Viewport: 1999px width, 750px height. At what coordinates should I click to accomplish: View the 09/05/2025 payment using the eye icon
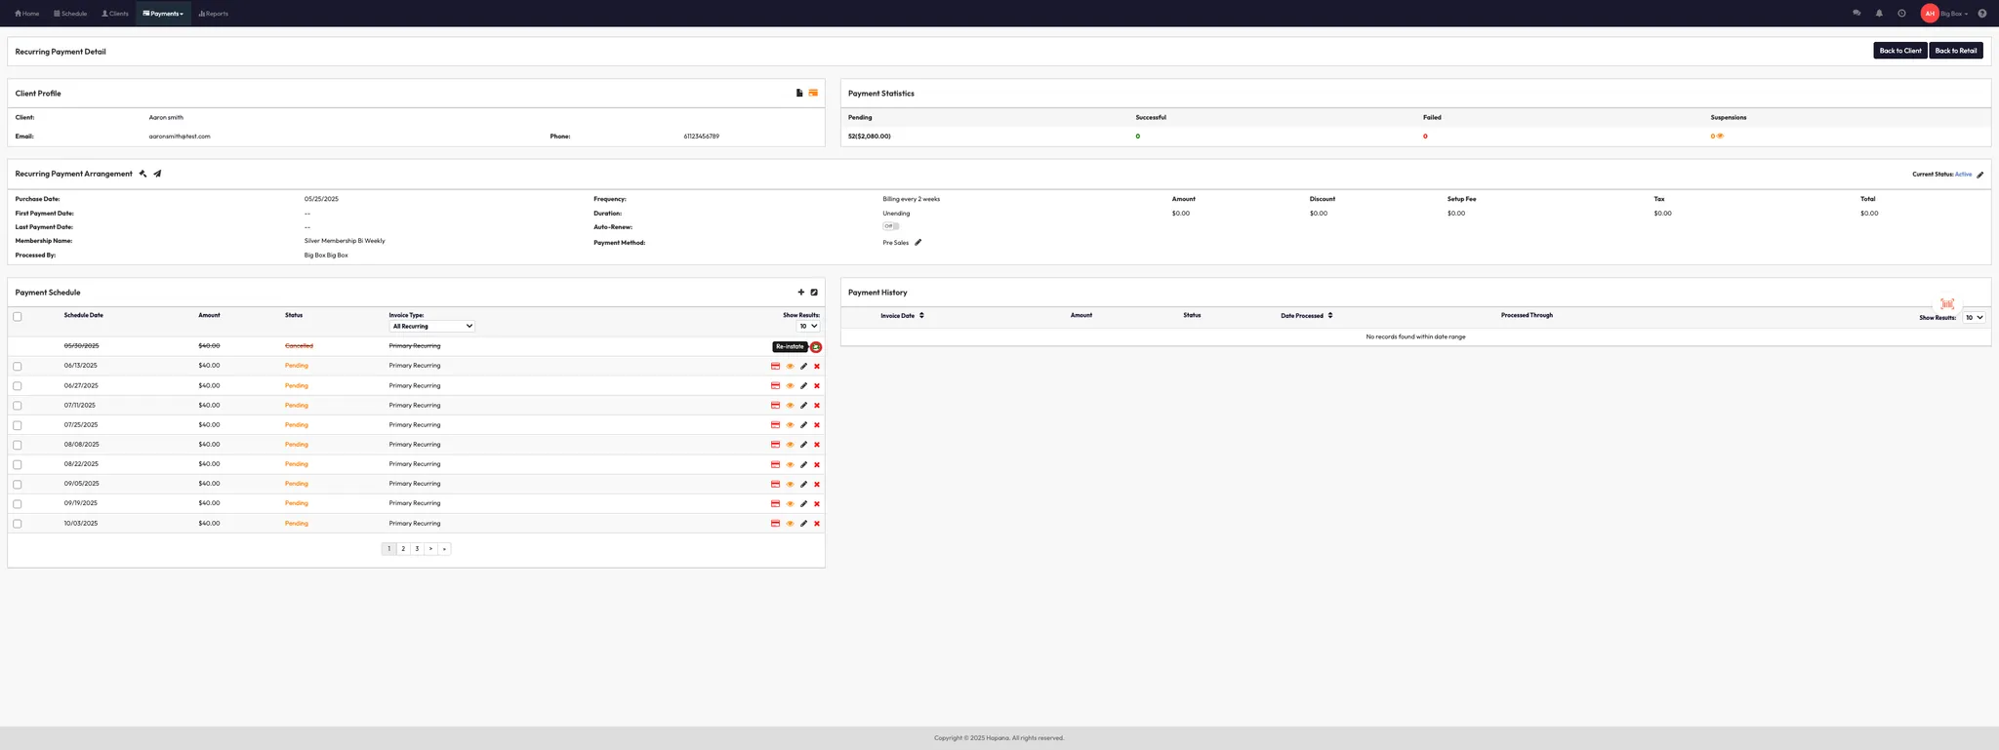click(x=790, y=485)
